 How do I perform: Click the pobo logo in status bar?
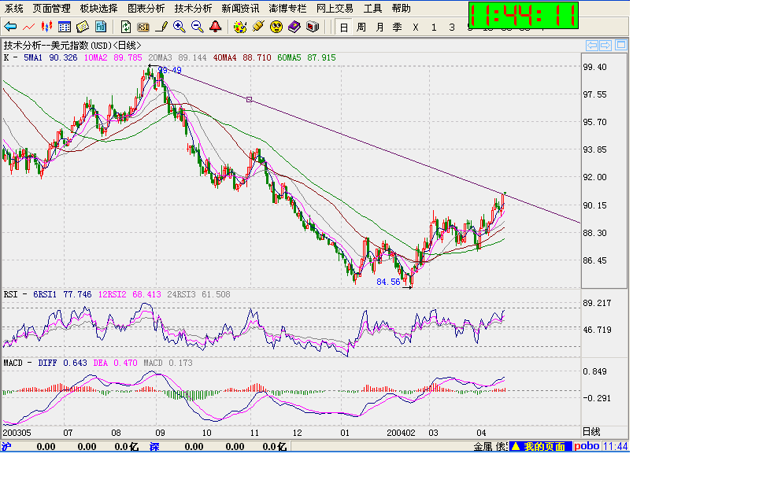pos(587,446)
